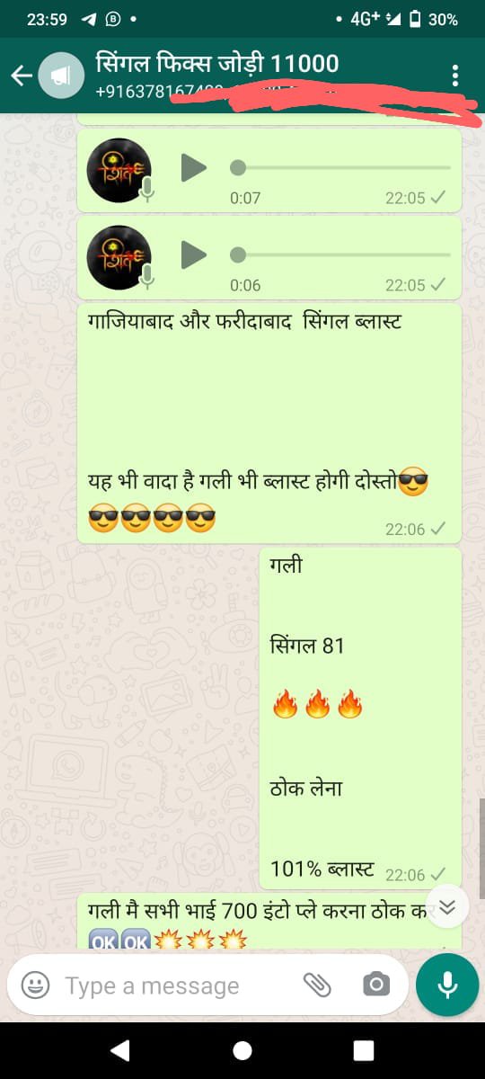Open the three-dot overflow menu
The image size is (485, 1079).
pyautogui.click(x=456, y=76)
